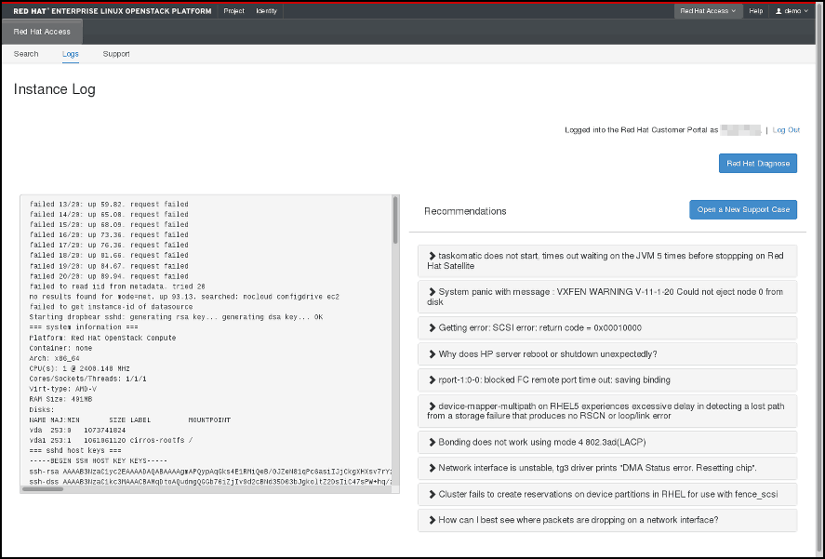
Task: Expand the taskomatic does not start recommendation
Action: 607,260
